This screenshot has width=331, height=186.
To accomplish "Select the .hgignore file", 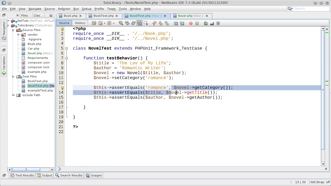I will tap(34, 39).
